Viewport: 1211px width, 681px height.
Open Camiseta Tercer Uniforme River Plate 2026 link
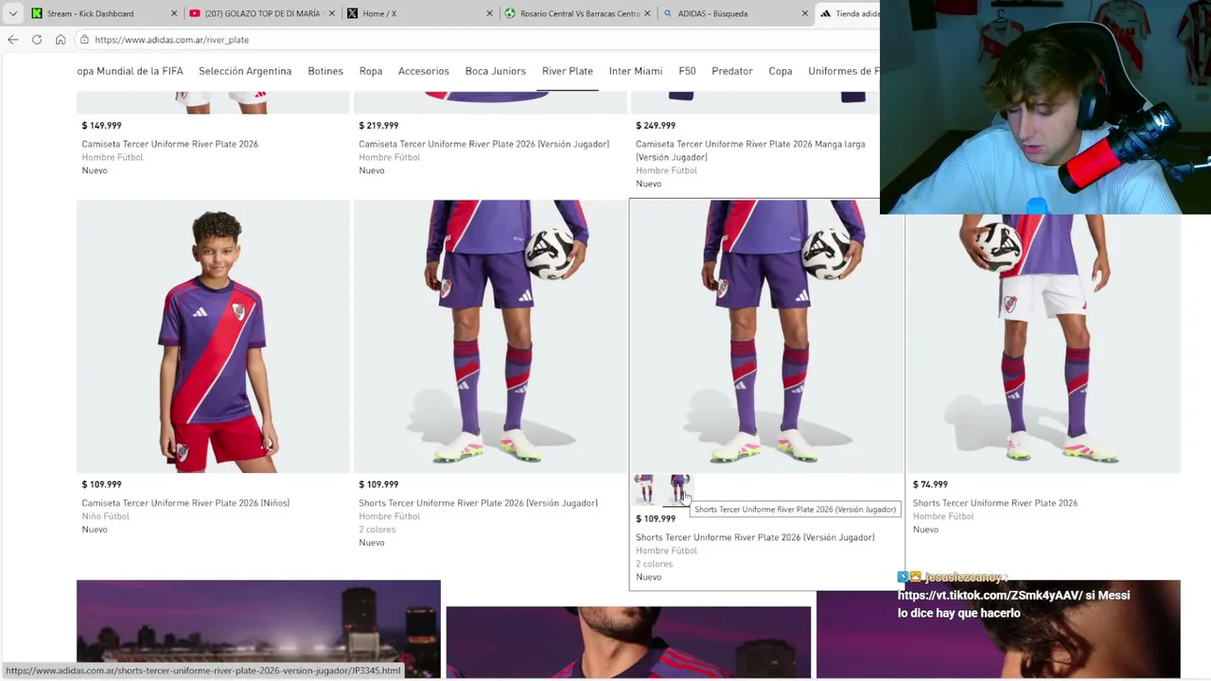170,144
